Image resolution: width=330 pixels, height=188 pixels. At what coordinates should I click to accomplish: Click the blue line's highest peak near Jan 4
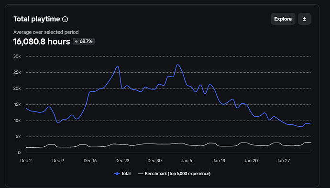coord(178,65)
